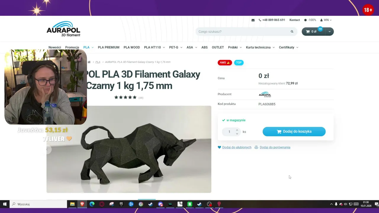The height and width of the screenshot is (213, 379).
Task: Click the AMS thumbs-up badge
Action: point(225,62)
